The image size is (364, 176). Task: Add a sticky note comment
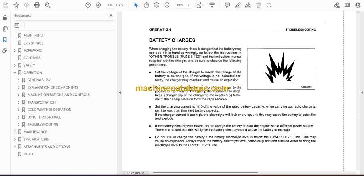pyautogui.click(x=227, y=5)
